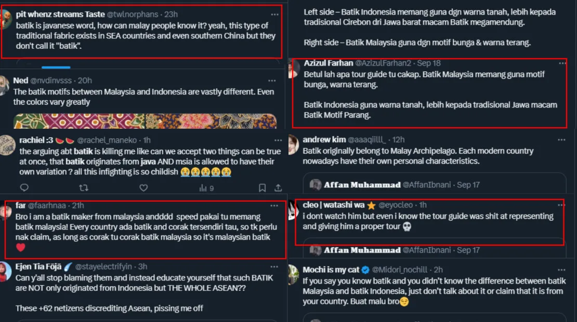Open more options on Mochi is my cat tweet
The image size is (577, 322).
[561, 270]
